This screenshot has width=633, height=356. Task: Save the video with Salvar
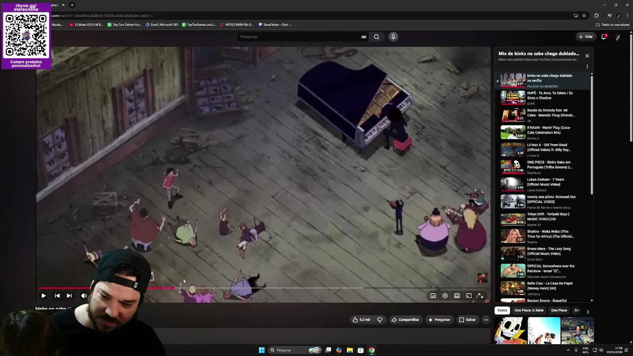(467, 320)
